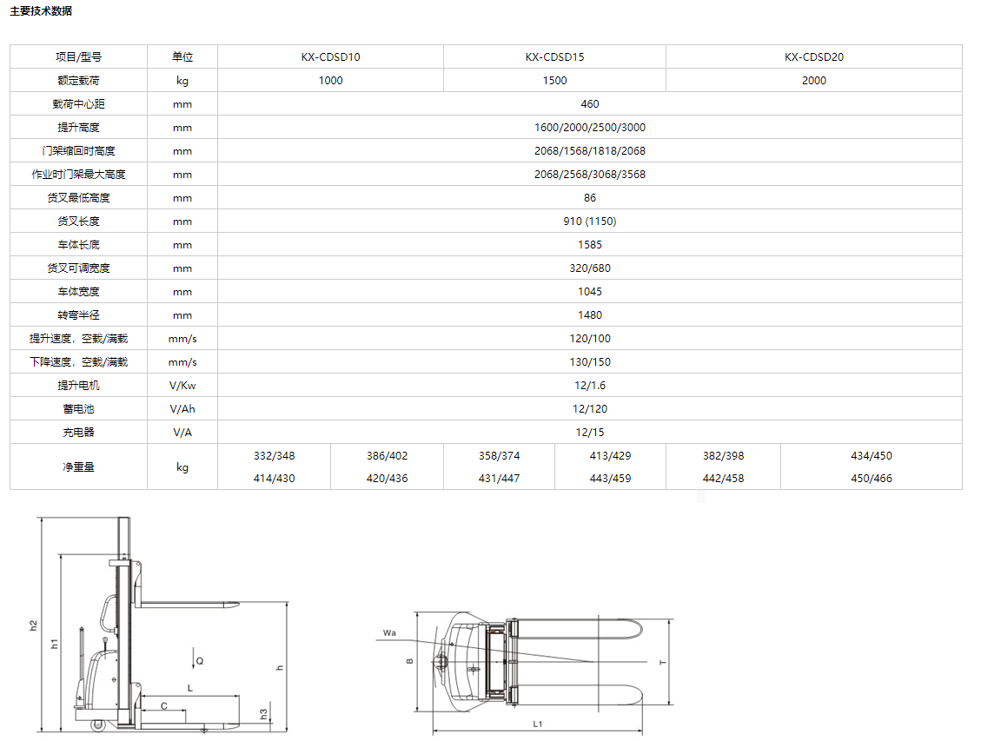Click fork width value 320/680

tap(589, 268)
